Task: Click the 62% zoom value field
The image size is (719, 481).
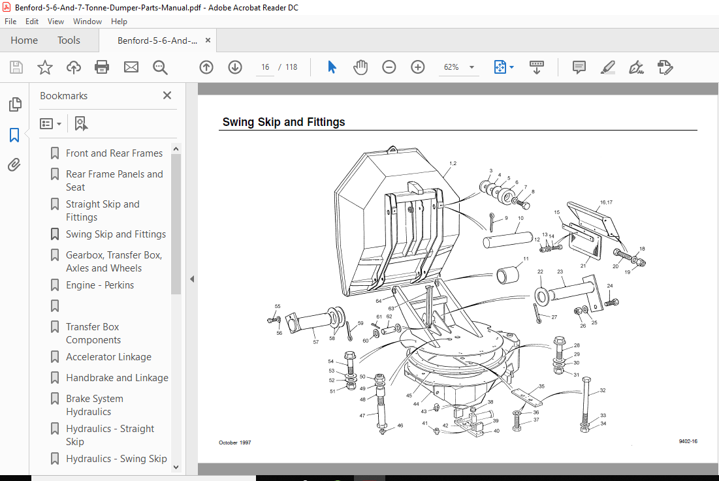Action: coord(451,67)
